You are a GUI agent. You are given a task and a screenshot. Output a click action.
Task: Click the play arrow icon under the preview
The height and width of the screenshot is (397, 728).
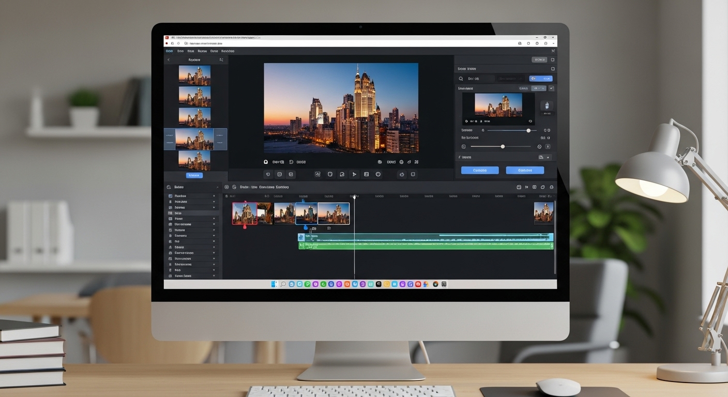(354, 174)
